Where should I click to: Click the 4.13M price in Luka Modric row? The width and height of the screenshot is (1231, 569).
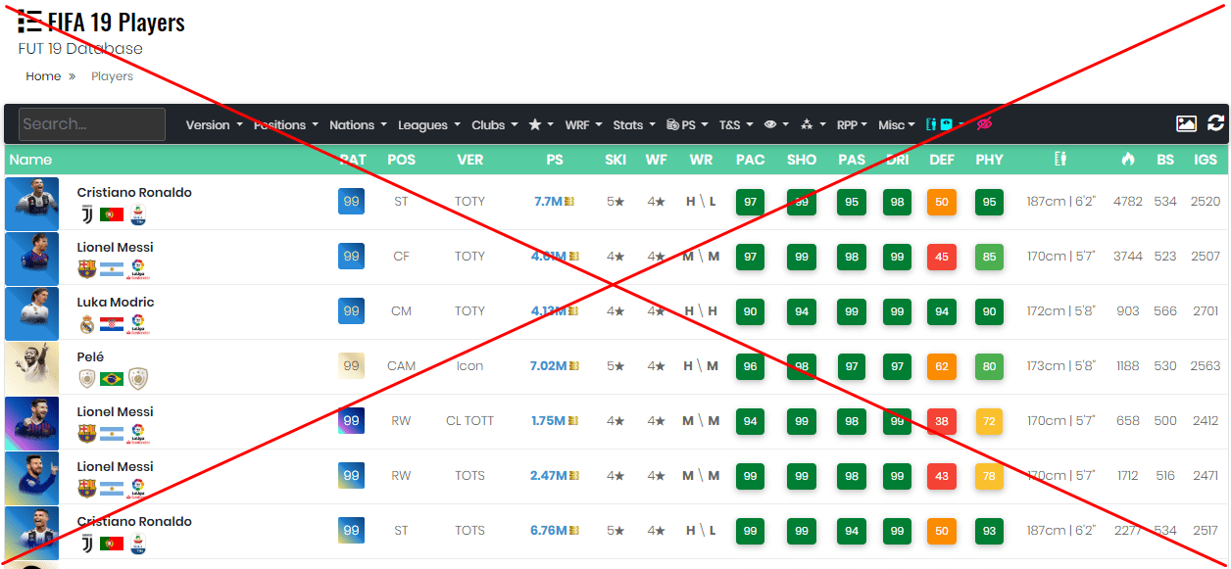click(548, 311)
